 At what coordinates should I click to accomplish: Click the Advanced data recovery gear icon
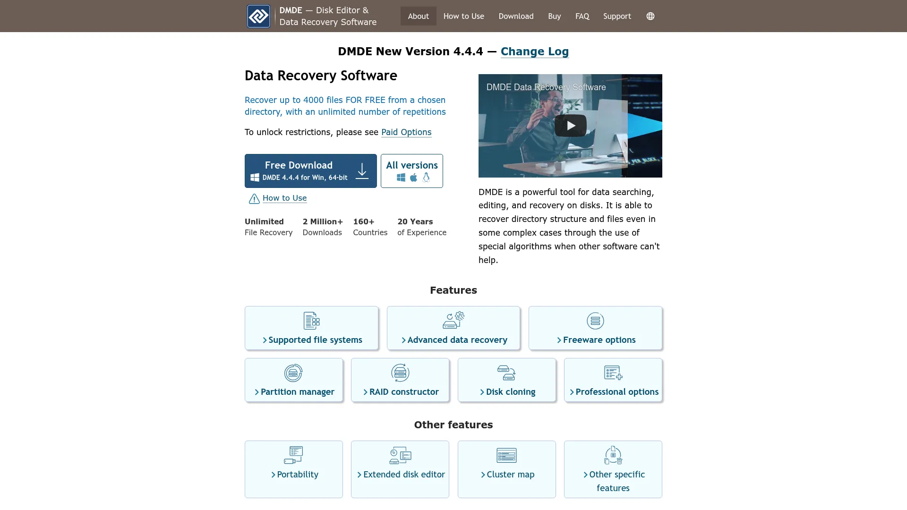(x=453, y=320)
